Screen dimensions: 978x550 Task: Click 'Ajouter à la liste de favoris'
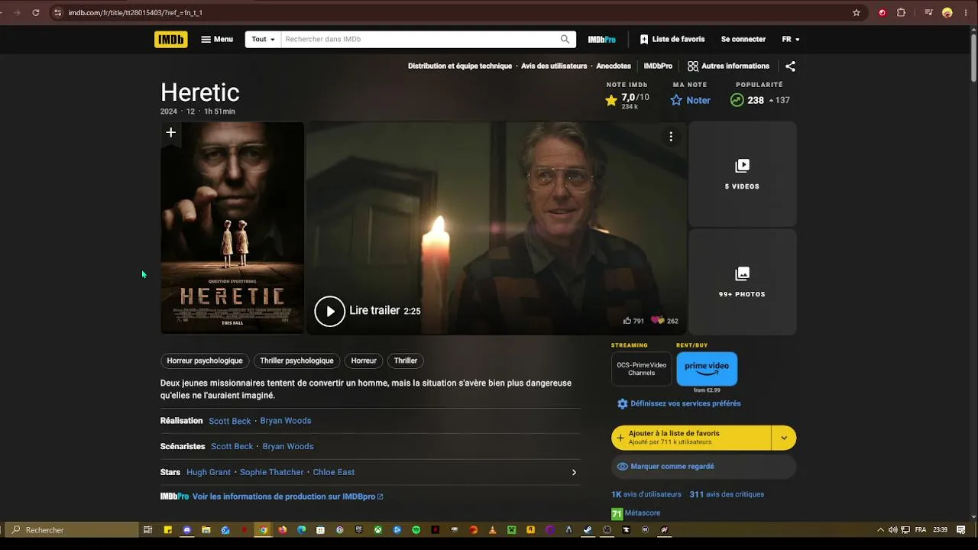pos(691,438)
